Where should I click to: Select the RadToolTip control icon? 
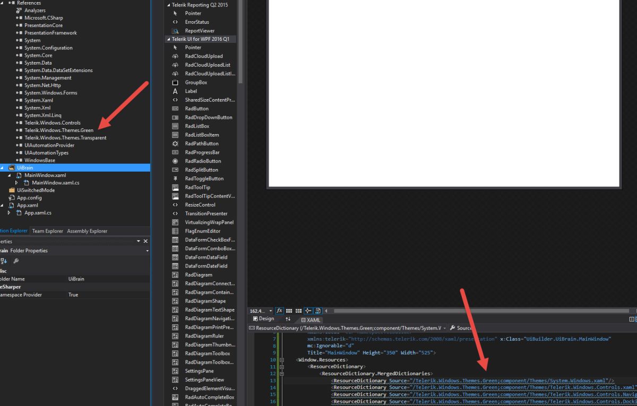175,187
